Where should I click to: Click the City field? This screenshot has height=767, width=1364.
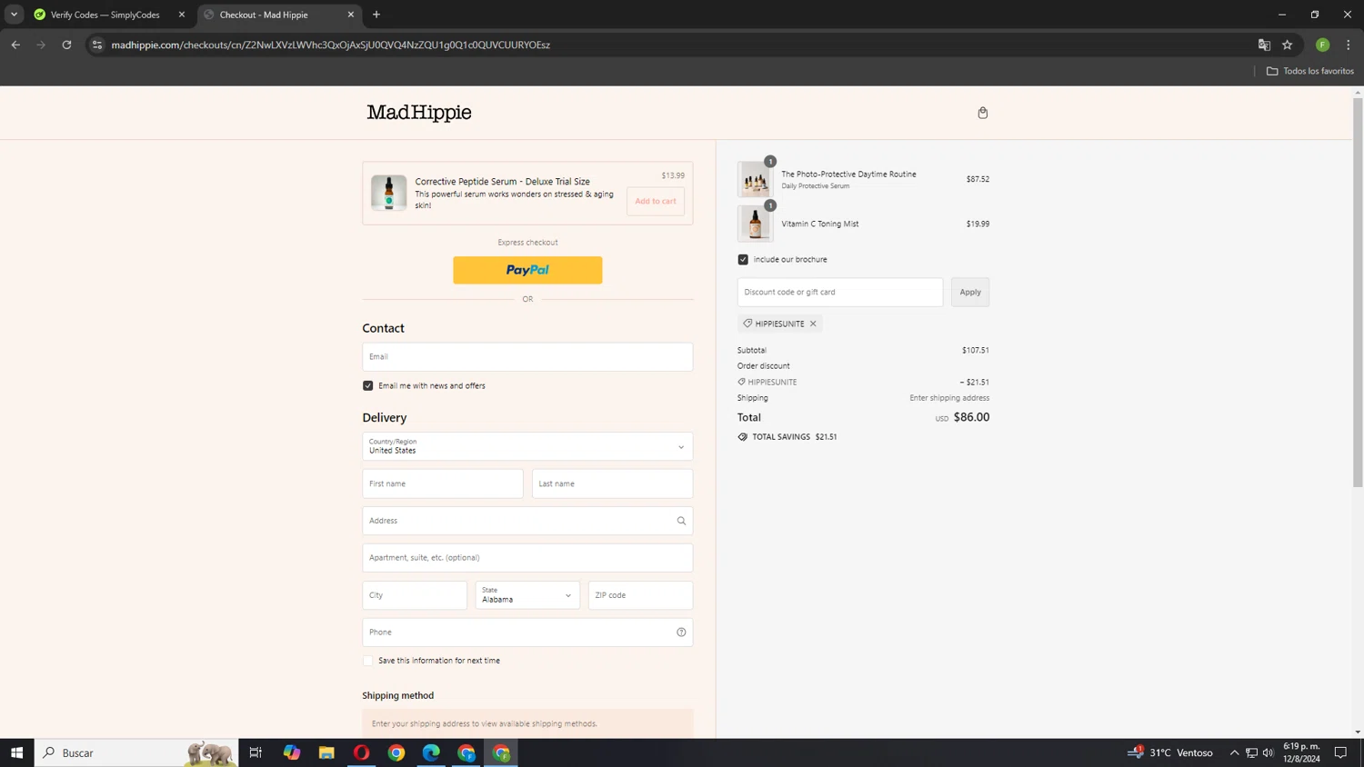[415, 595]
